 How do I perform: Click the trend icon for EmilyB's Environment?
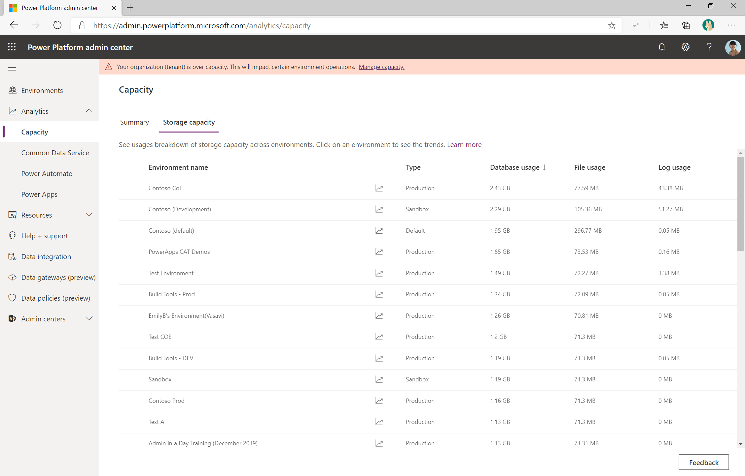(378, 315)
